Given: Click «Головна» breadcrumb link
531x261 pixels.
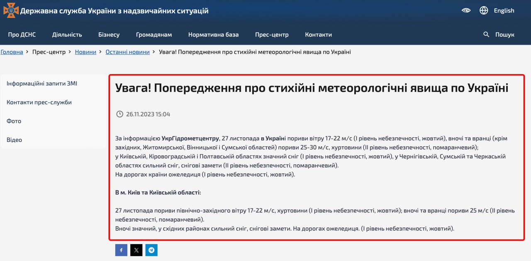Looking at the screenshot, I should click(x=12, y=52).
